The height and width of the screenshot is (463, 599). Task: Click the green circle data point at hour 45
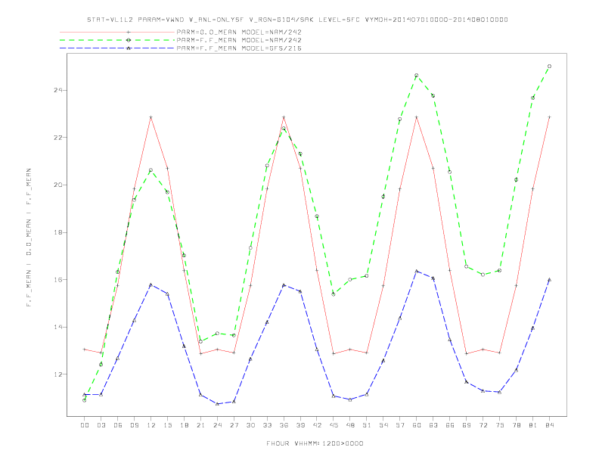pyautogui.click(x=334, y=294)
